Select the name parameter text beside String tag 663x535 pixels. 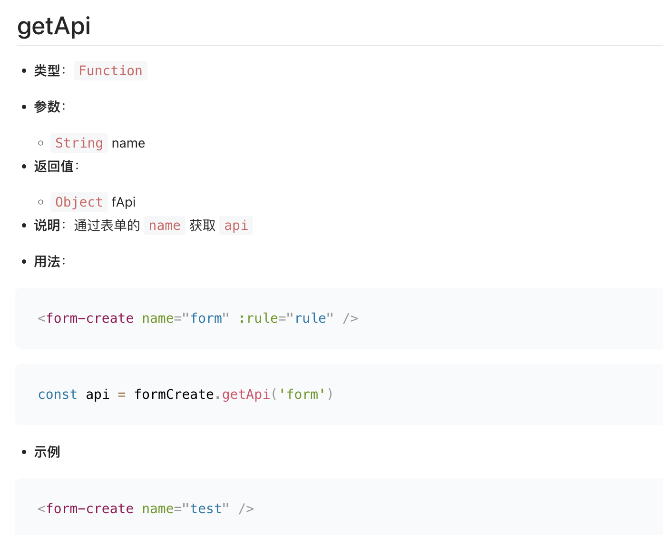(x=128, y=143)
